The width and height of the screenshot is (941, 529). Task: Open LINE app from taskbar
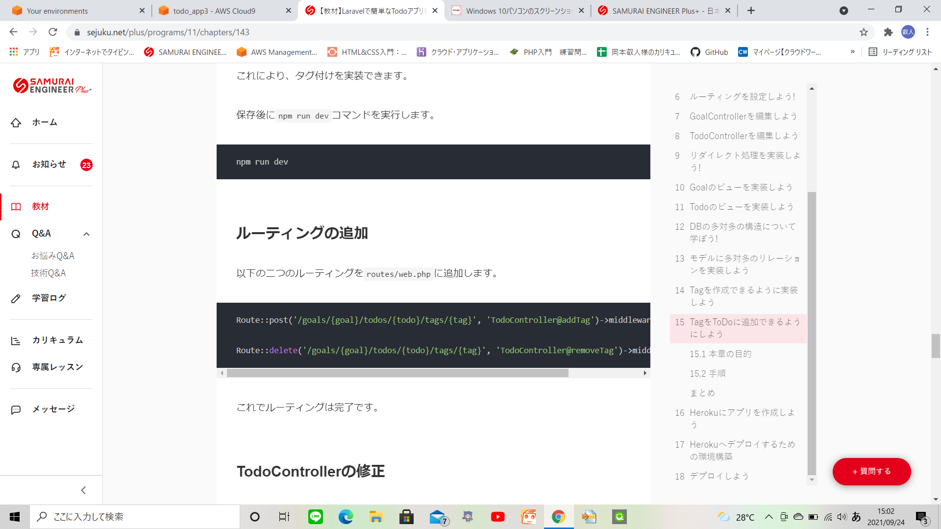pos(316,517)
